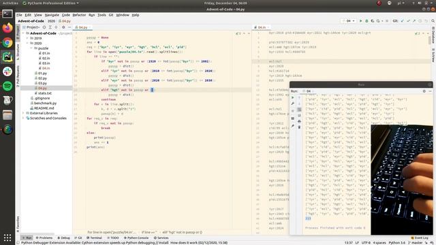
Task: Open the Tools menu
Action: coord(102,15)
